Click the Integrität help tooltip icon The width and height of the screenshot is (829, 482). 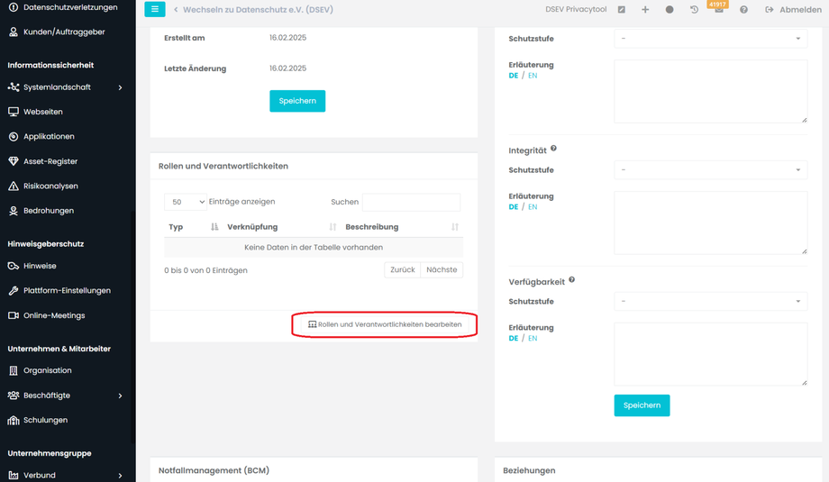pyautogui.click(x=553, y=149)
